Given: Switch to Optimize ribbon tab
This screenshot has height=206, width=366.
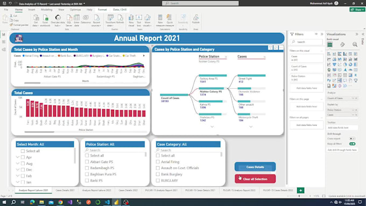Looking at the screenshot, I should tap(75, 10).
